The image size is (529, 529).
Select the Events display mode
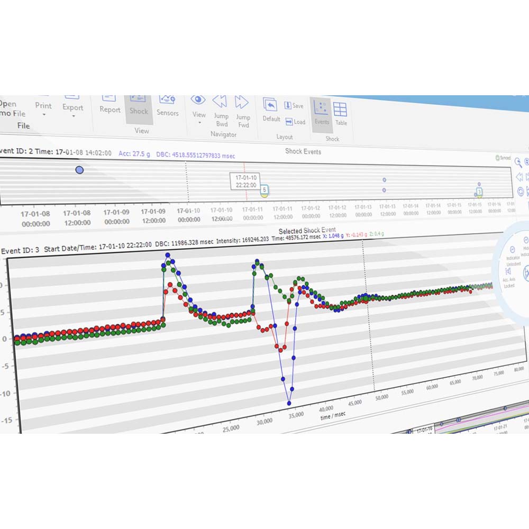pyautogui.click(x=321, y=113)
